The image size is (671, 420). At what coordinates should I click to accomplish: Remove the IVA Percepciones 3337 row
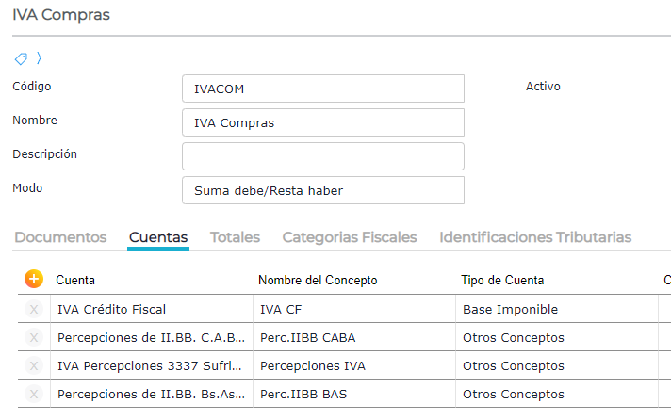pos(34,365)
